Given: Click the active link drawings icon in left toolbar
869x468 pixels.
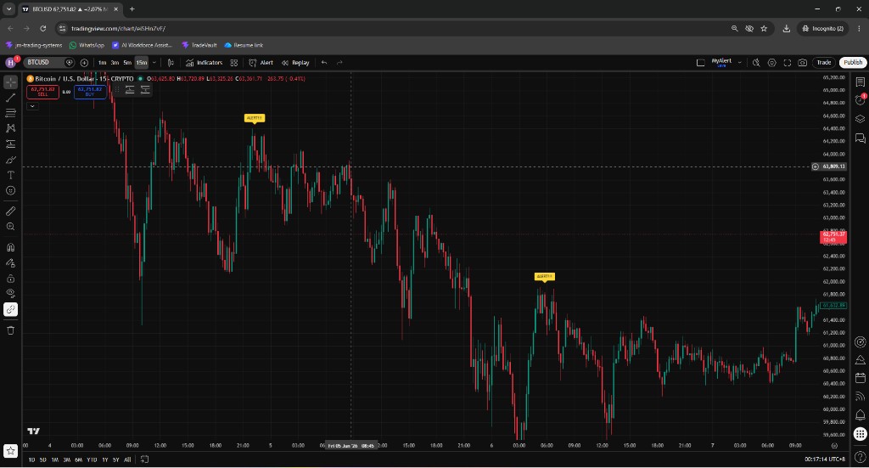Looking at the screenshot, I should click(x=10, y=309).
